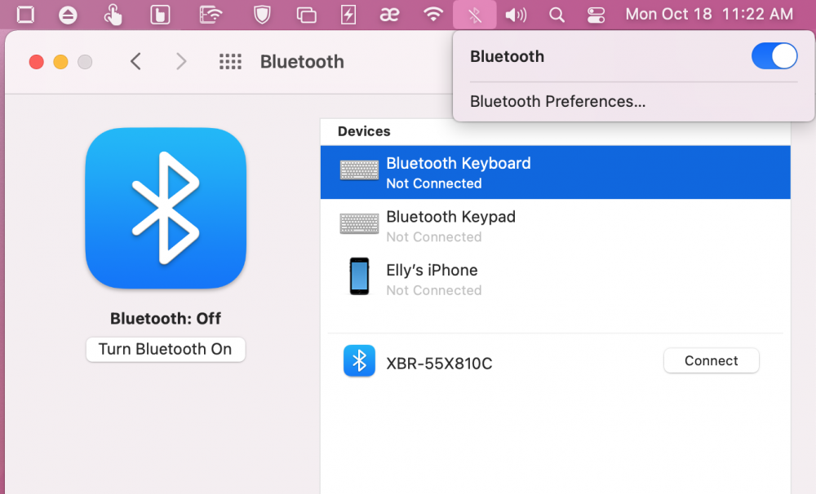
Task: Click the battery charging bolt icon
Action: pos(348,15)
